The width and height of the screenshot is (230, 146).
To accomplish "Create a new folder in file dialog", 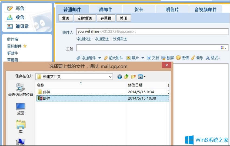I will 133,77.
